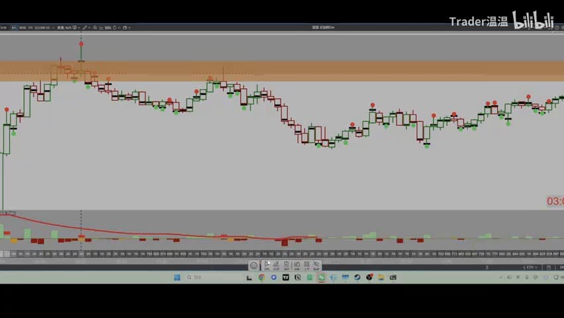
Task: Select the M5 timeframe button
Action: (x=14, y=28)
